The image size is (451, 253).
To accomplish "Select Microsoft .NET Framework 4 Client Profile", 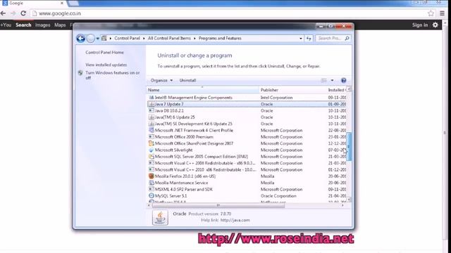I will pyautogui.click(x=247, y=131).
